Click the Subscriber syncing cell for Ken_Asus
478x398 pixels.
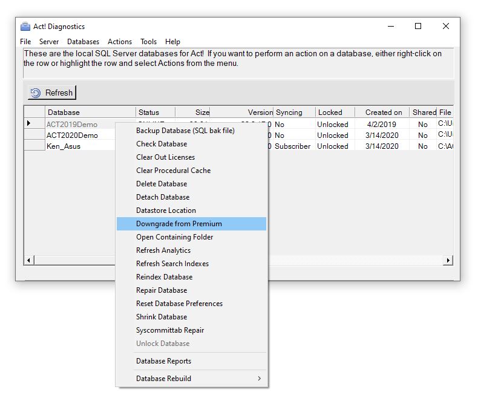click(x=293, y=146)
